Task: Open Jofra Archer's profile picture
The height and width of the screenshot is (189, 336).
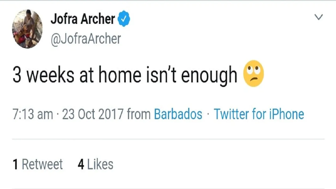Action: click(x=27, y=29)
